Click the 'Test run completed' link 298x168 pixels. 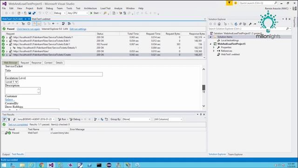click(x=18, y=125)
